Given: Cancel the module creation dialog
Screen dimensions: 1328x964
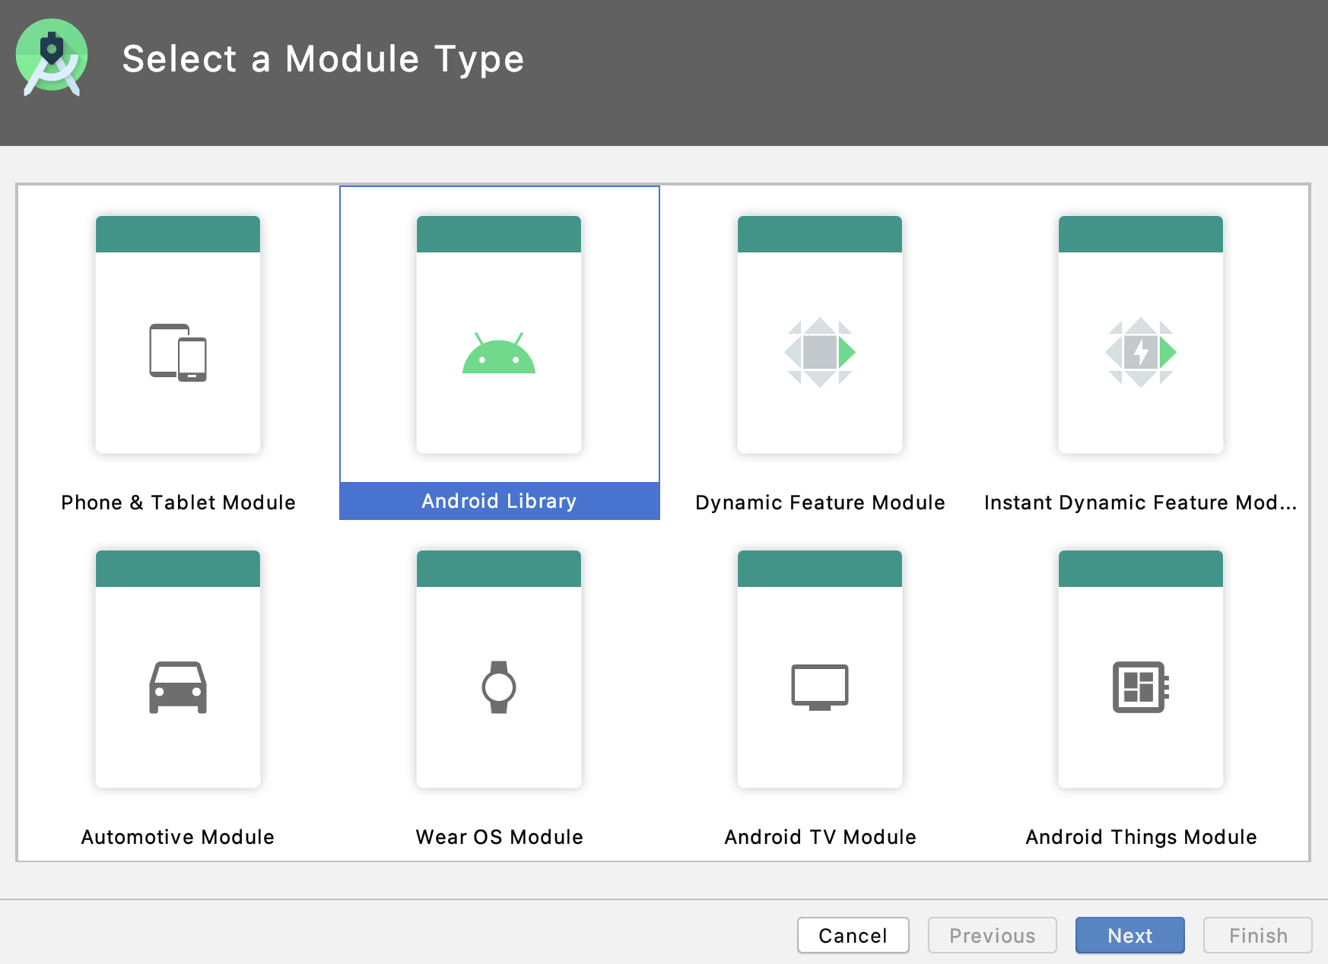Looking at the screenshot, I should [x=853, y=935].
